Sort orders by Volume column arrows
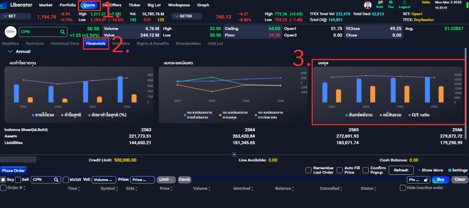 tap(210, 188)
